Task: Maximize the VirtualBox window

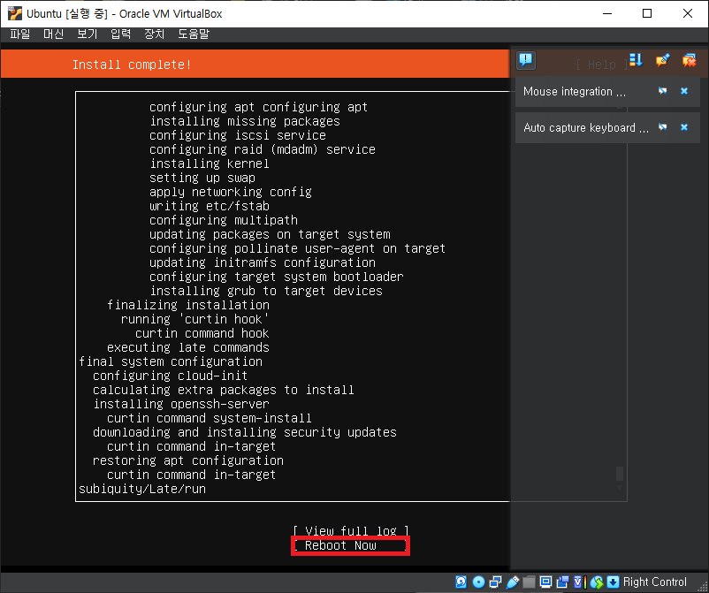Action: point(647,13)
